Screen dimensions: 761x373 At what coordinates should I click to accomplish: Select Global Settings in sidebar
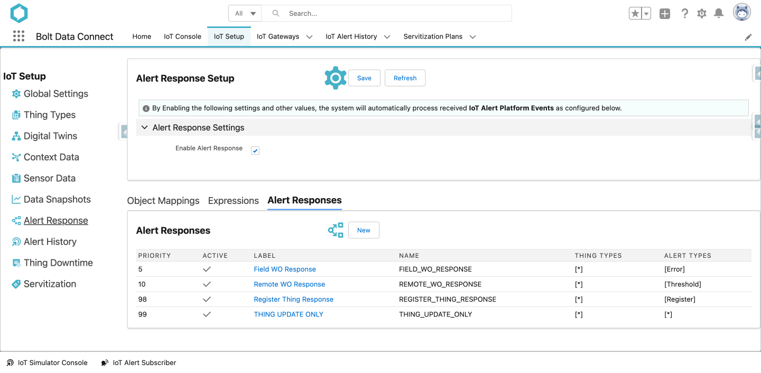pyautogui.click(x=56, y=94)
